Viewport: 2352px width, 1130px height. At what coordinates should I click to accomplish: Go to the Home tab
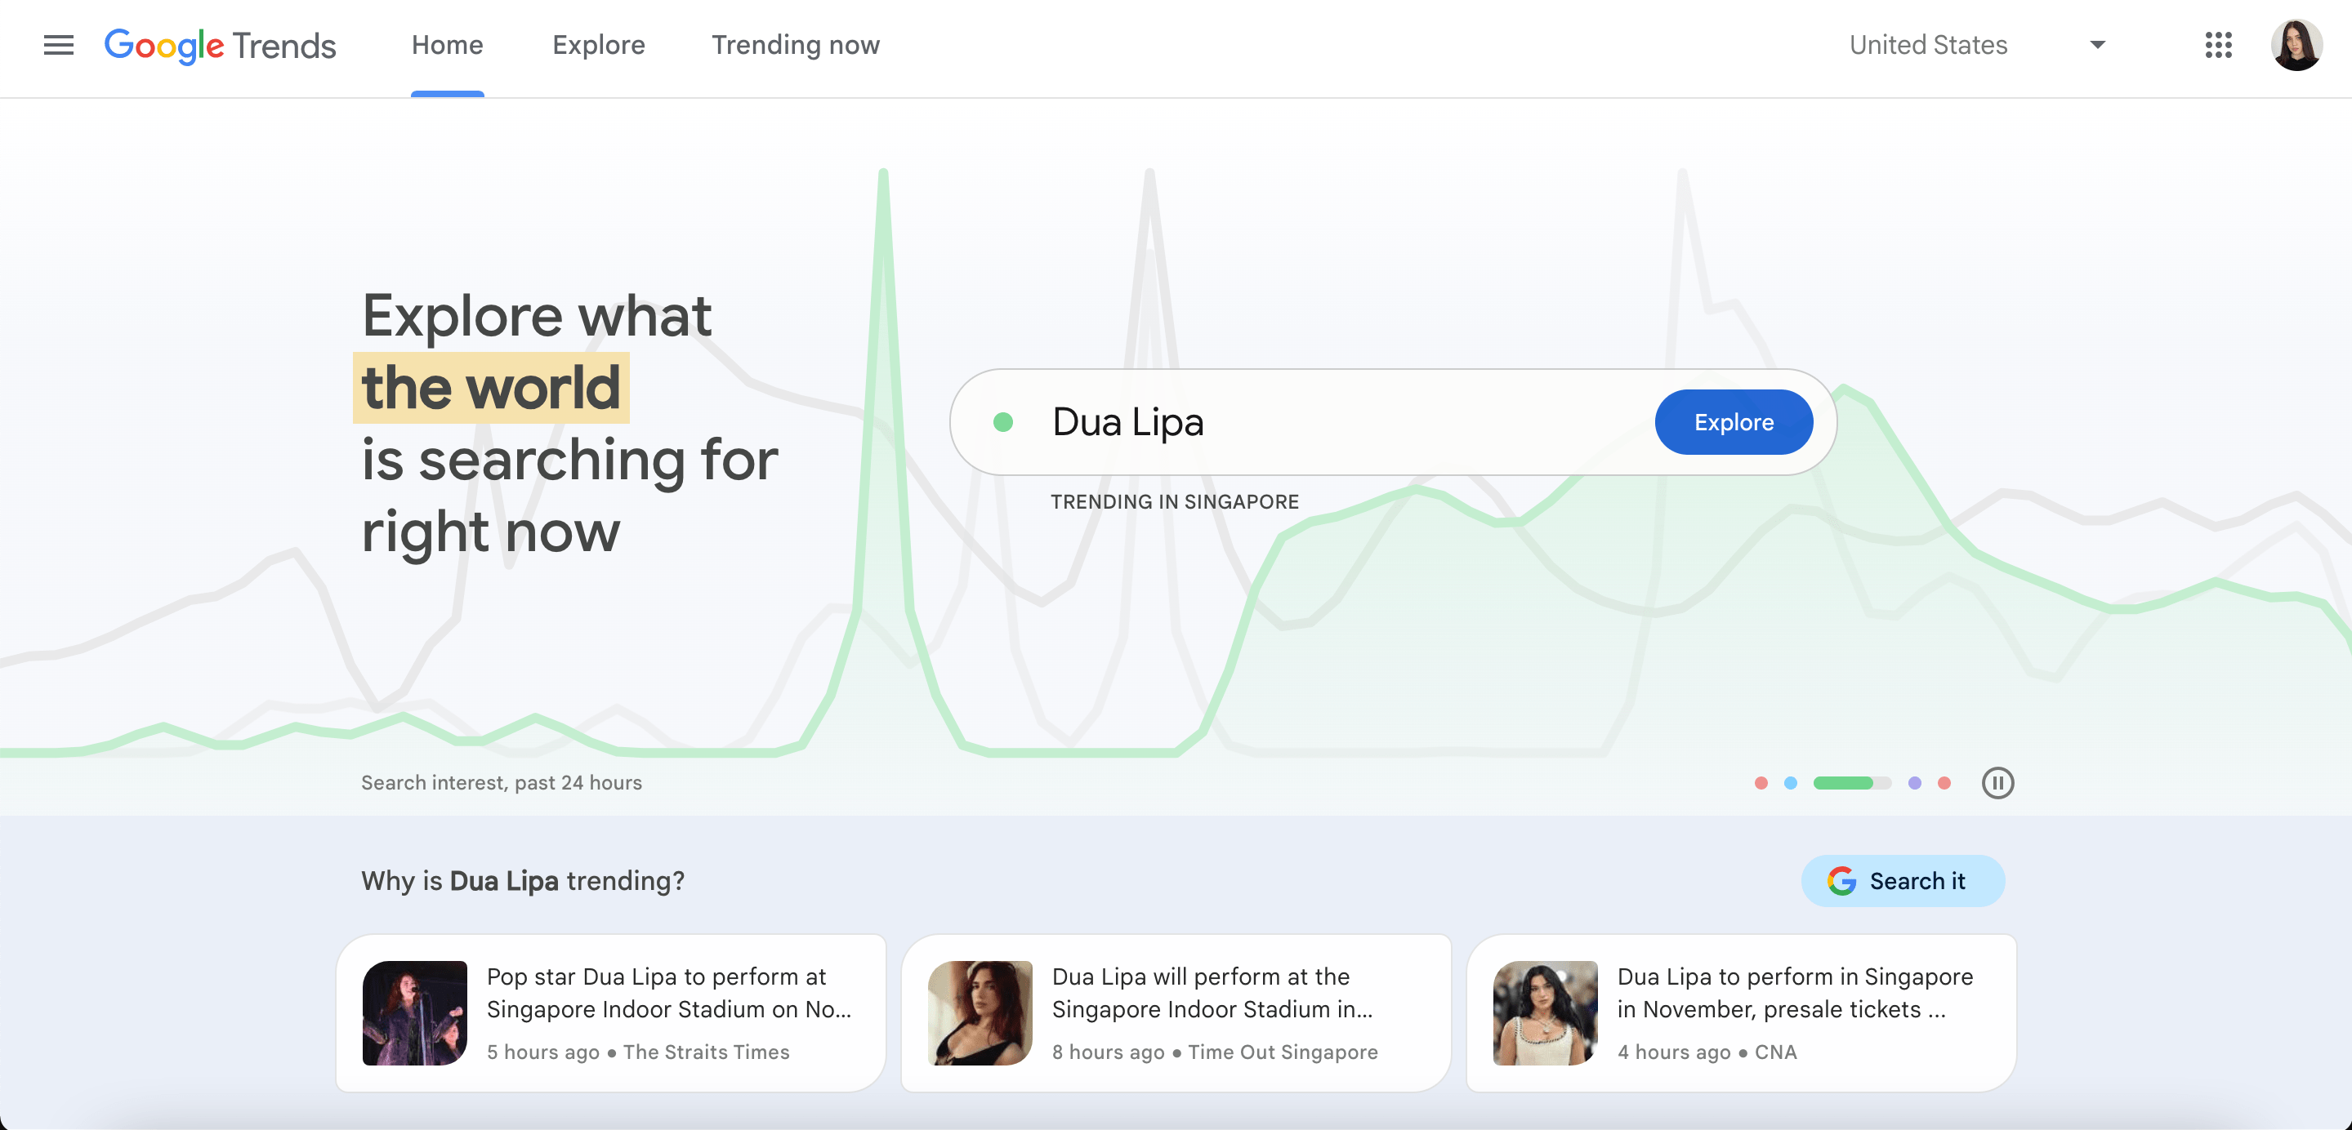[x=448, y=45]
